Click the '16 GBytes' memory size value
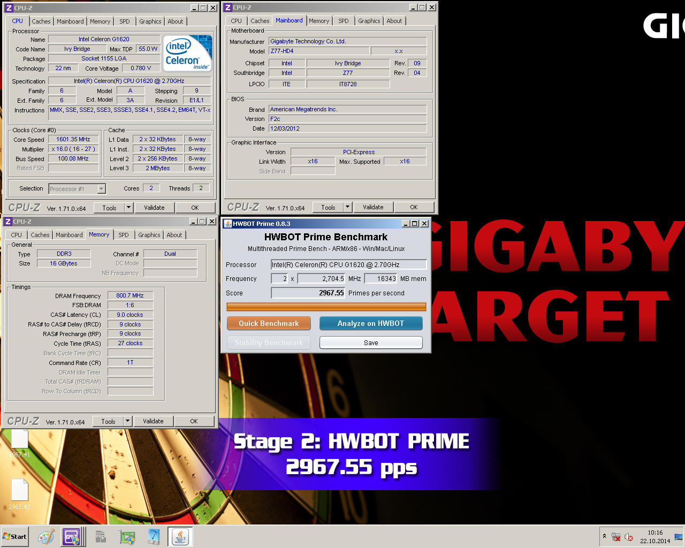 click(x=63, y=263)
